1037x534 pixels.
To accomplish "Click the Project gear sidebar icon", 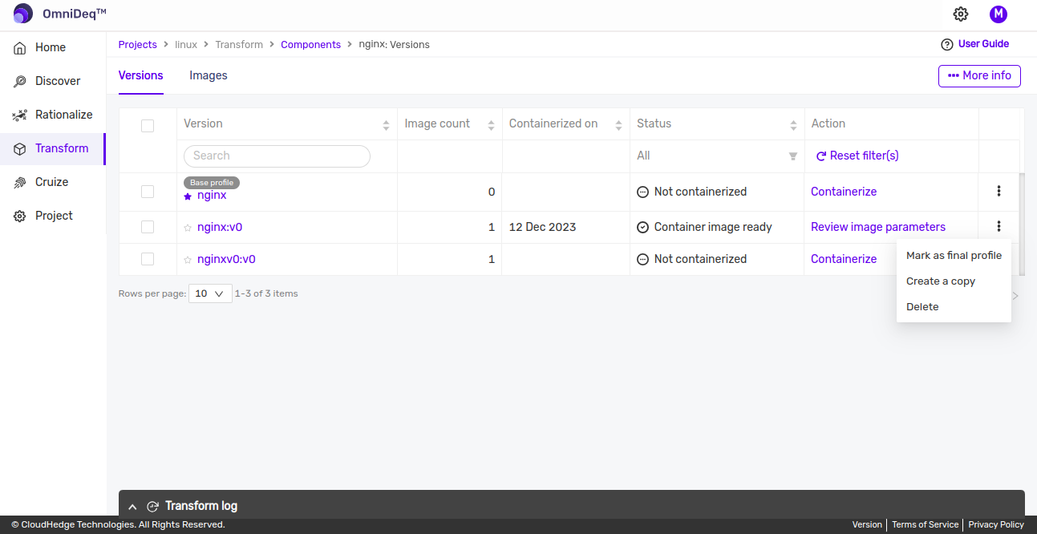I will pos(20,216).
